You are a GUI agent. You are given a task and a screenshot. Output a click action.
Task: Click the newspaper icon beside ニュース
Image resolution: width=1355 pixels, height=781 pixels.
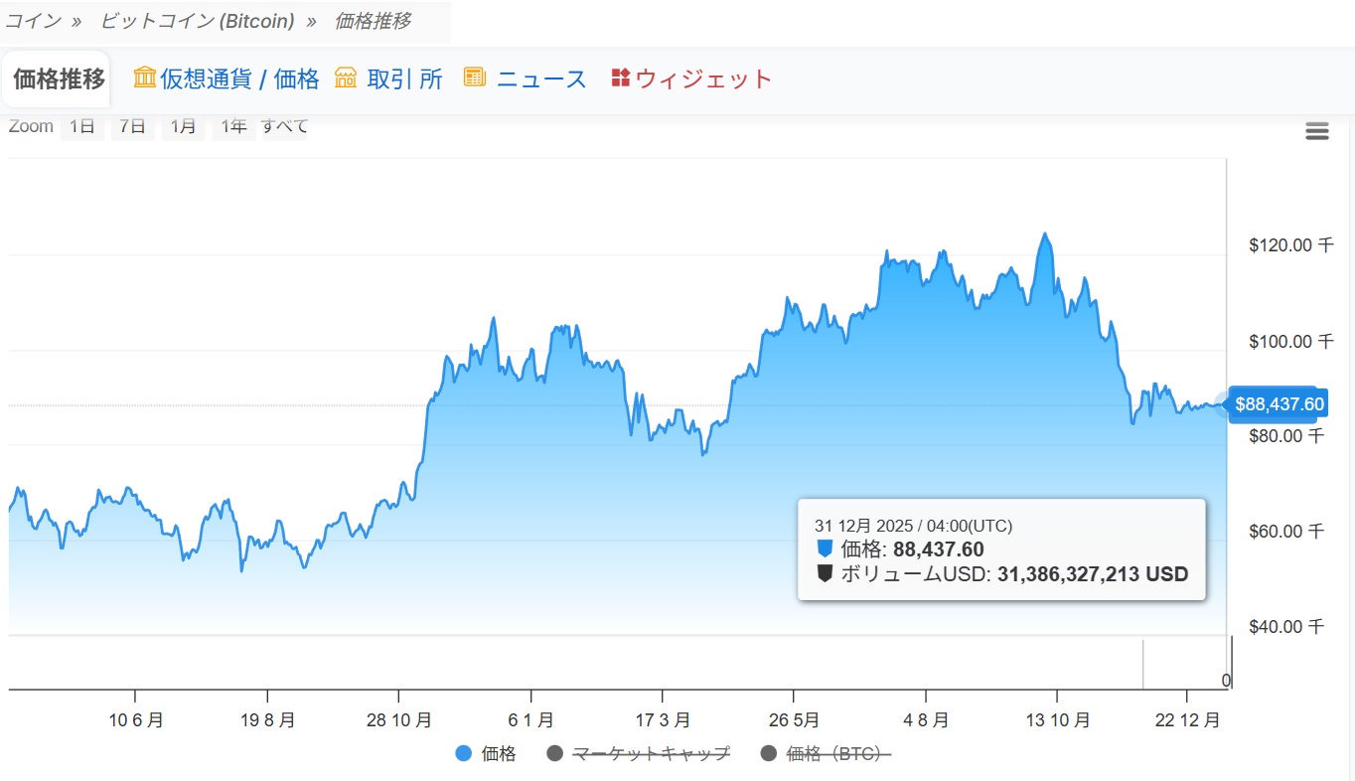click(x=474, y=78)
